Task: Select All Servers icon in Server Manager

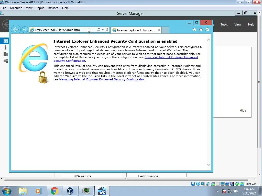Action: (6, 54)
